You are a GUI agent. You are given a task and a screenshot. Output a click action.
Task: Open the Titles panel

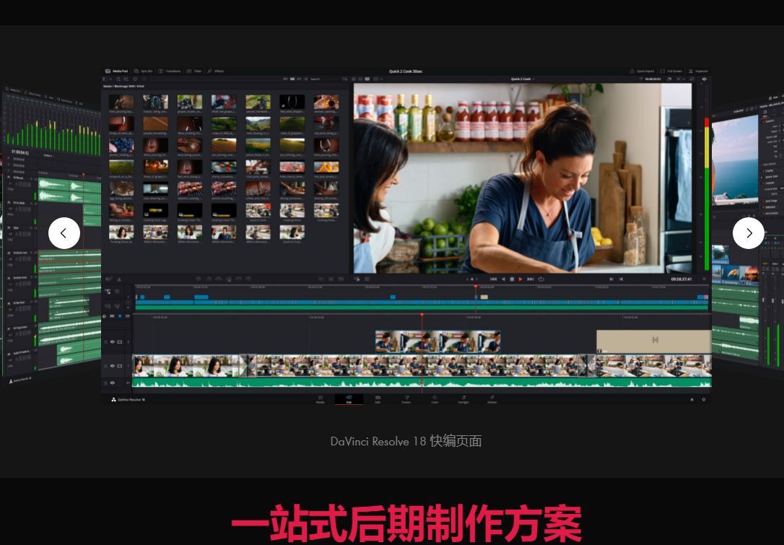(194, 71)
